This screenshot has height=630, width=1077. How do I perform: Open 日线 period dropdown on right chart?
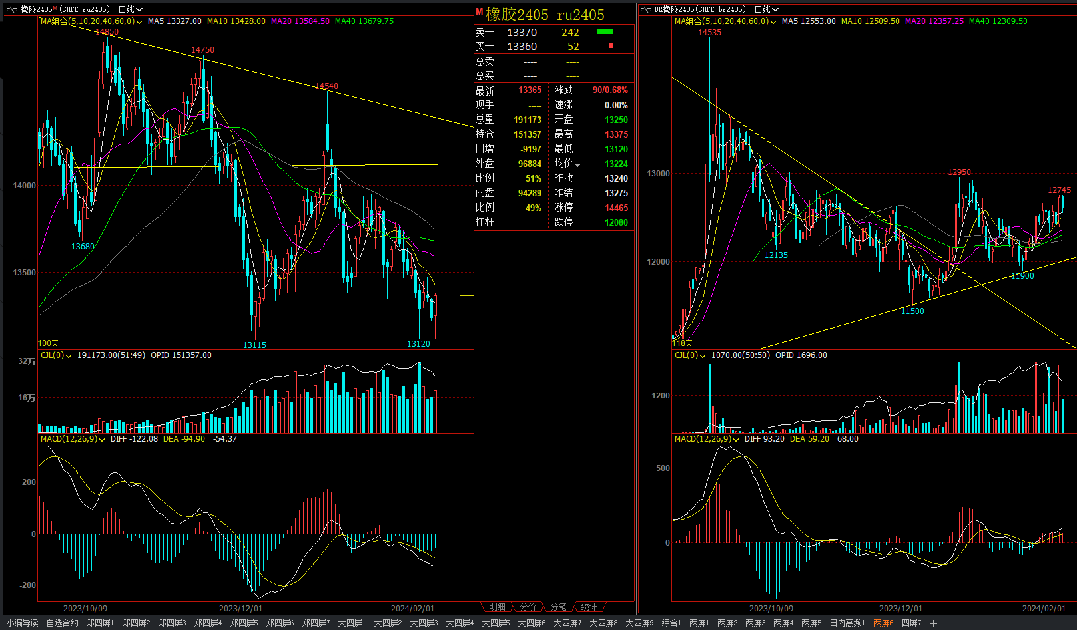click(767, 9)
